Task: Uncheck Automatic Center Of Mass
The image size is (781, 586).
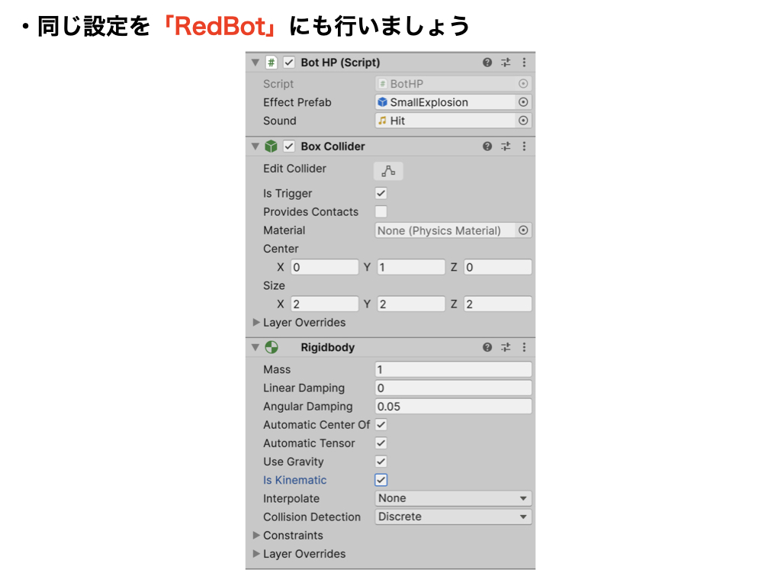Action: 381,424
